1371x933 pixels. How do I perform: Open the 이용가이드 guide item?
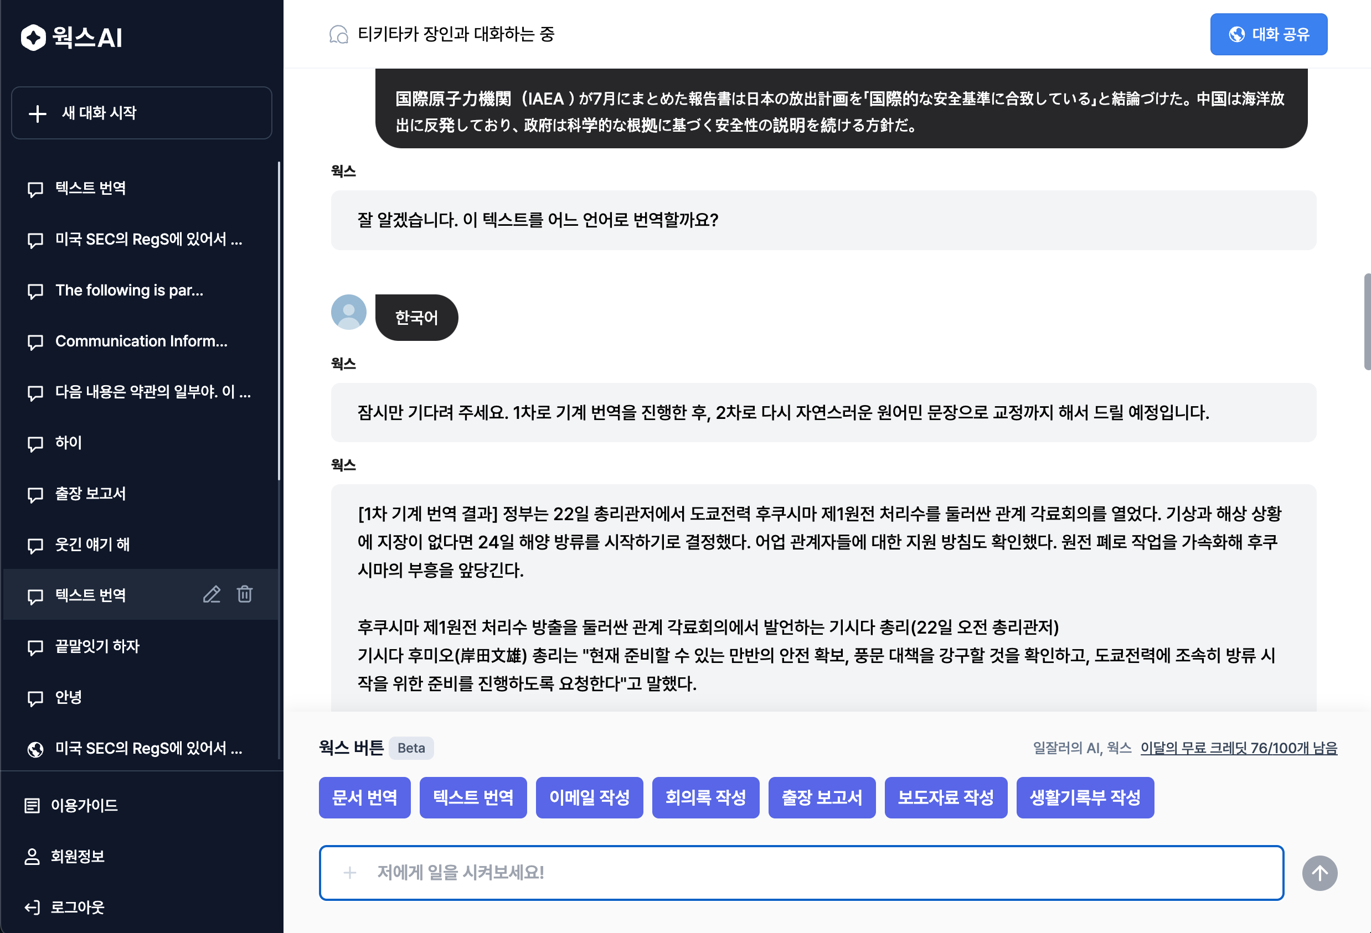[x=84, y=805]
